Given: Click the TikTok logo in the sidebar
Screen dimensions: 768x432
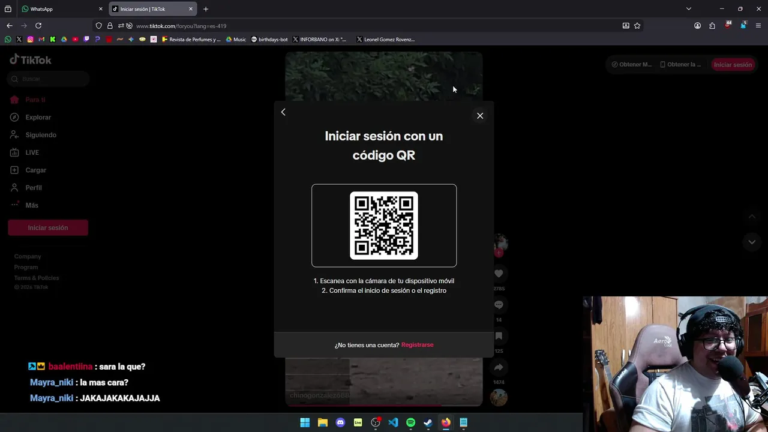Looking at the screenshot, I should tap(31, 59).
